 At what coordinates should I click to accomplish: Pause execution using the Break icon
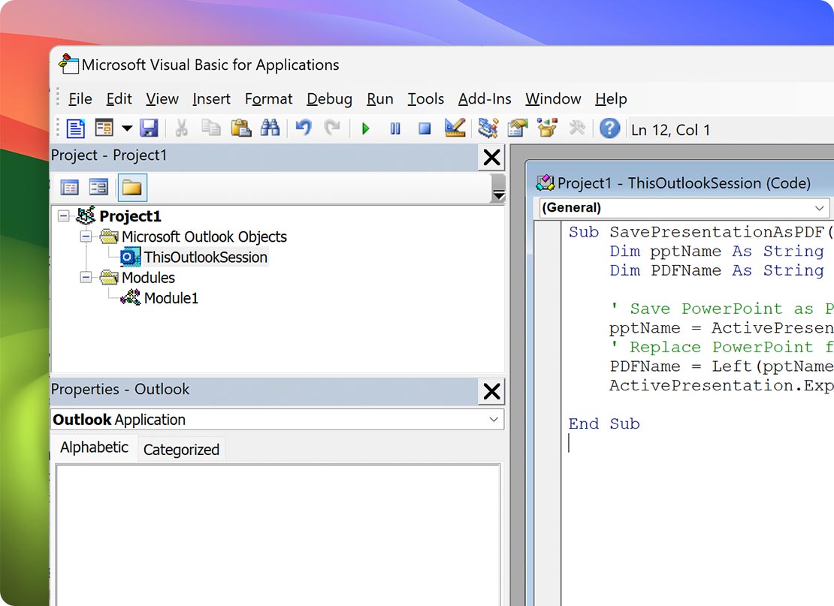coord(394,128)
